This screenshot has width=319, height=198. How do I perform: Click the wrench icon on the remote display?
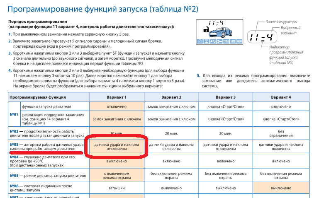tap(219, 41)
